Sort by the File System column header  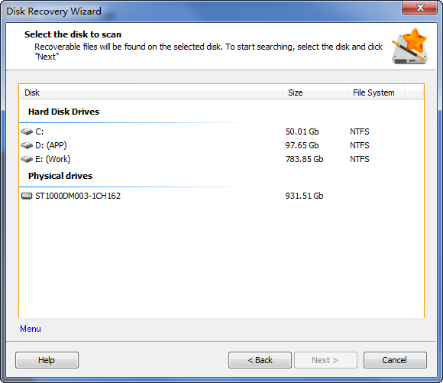pos(376,93)
